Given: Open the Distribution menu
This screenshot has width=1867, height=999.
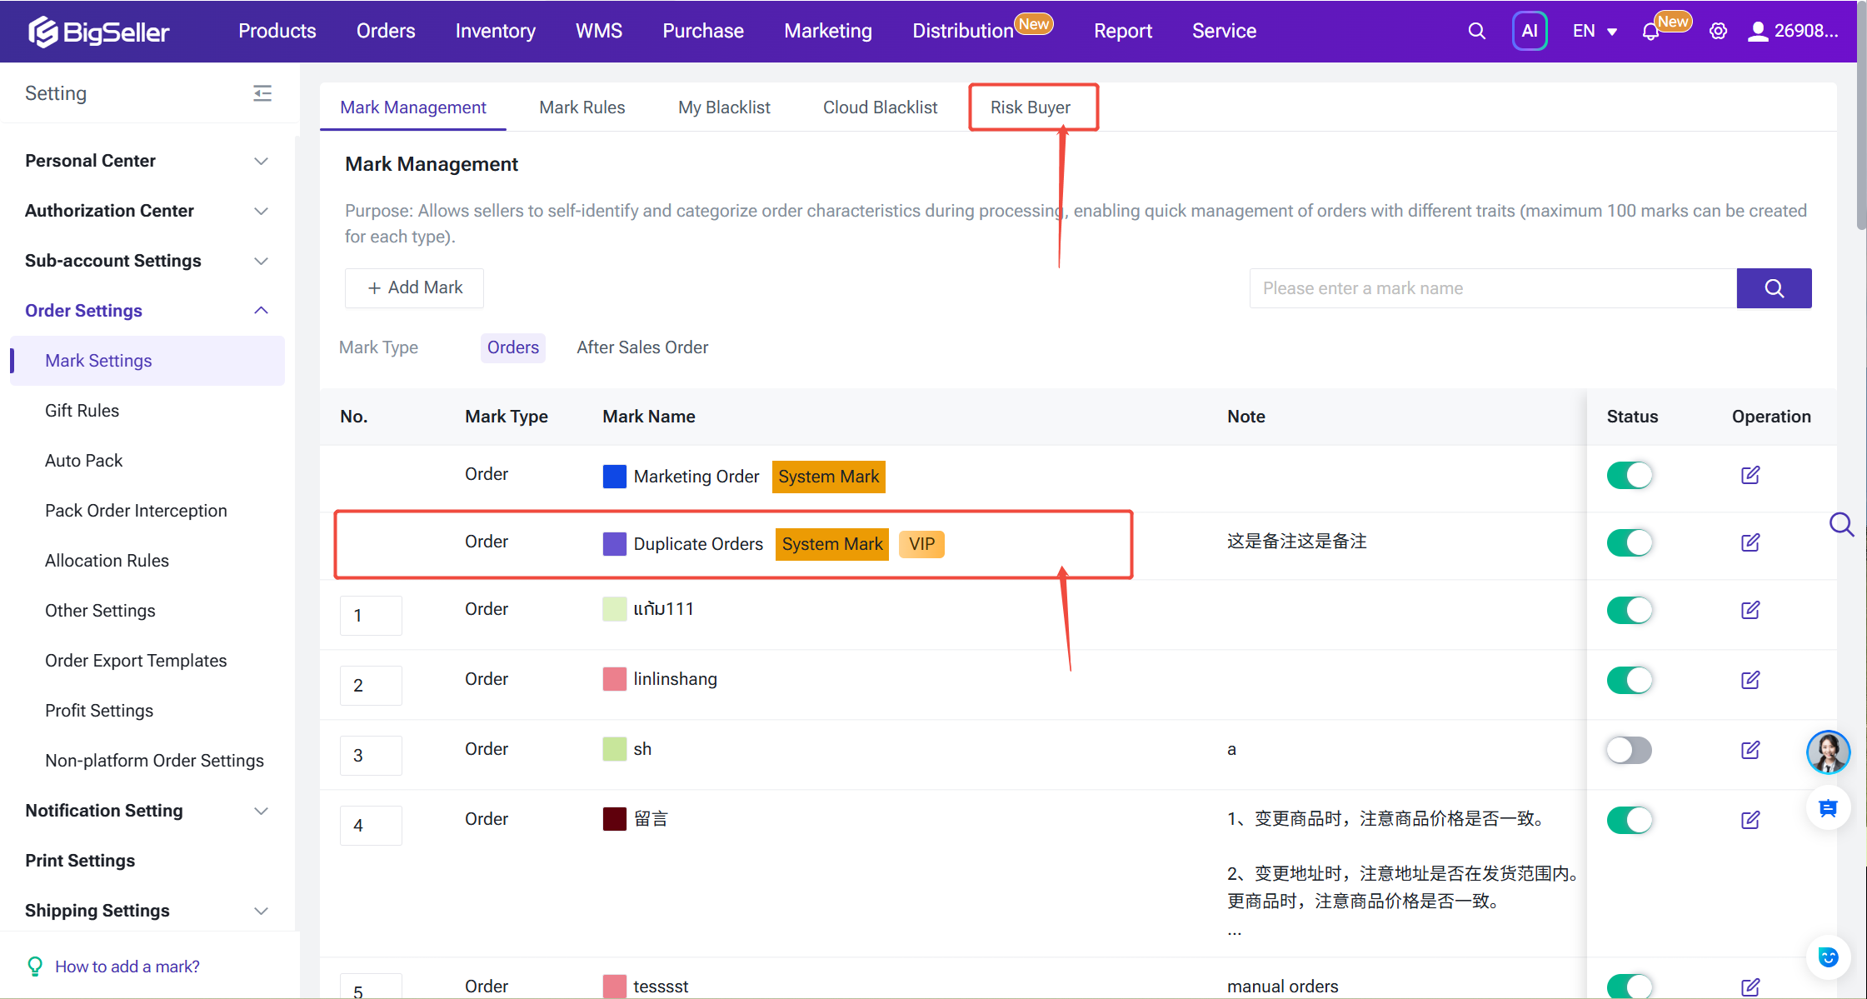Looking at the screenshot, I should [x=963, y=31].
